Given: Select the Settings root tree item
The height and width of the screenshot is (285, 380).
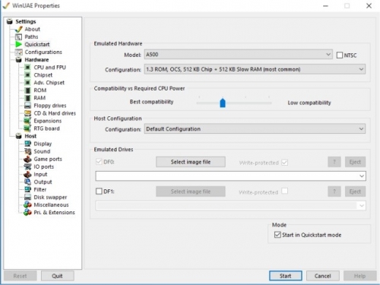Looking at the screenshot, I should click(26, 21).
